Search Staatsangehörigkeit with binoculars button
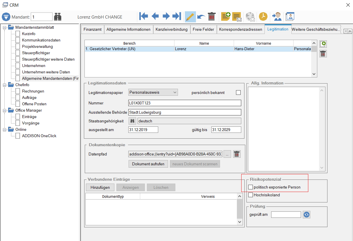Image resolution: width=353 pixels, height=241 pixels. (x=132, y=121)
